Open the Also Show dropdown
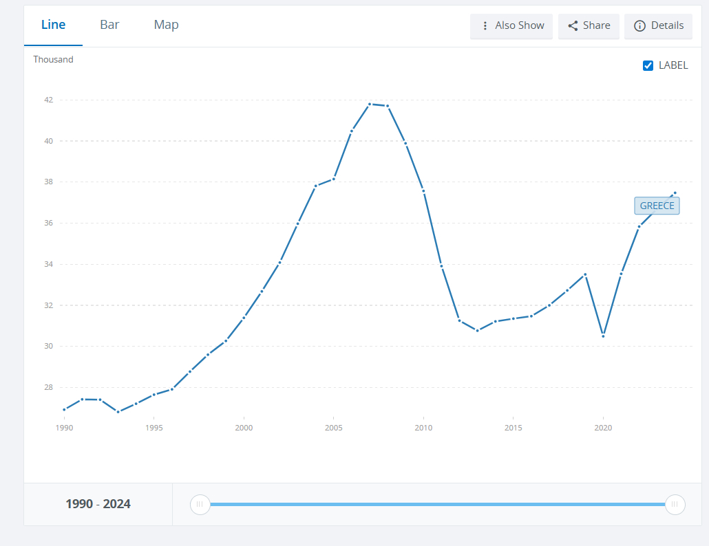 click(x=511, y=25)
